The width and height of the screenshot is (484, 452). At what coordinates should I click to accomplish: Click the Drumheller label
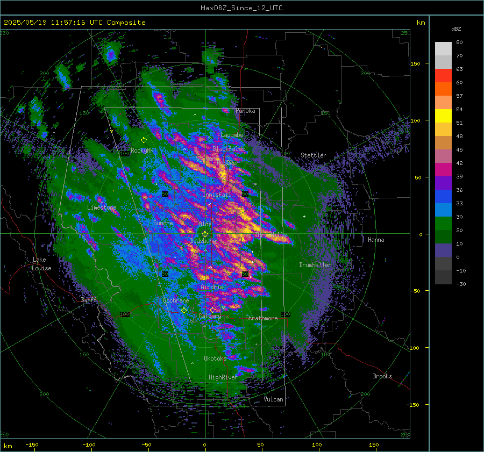pyautogui.click(x=315, y=265)
